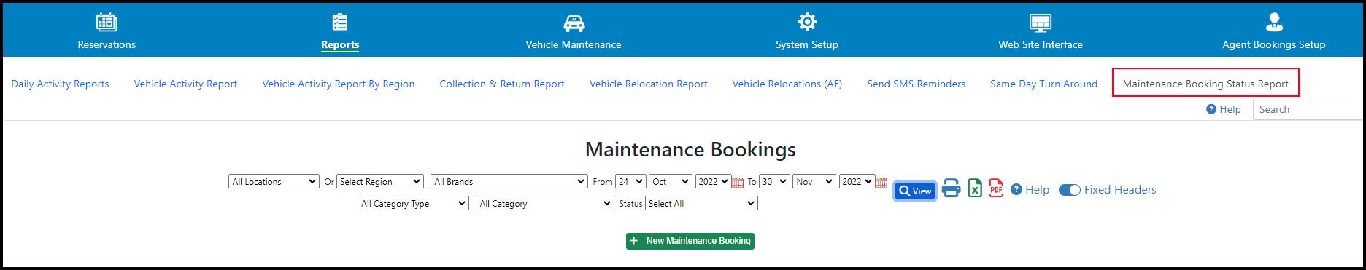Open the Reservations calendar icon

click(107, 22)
